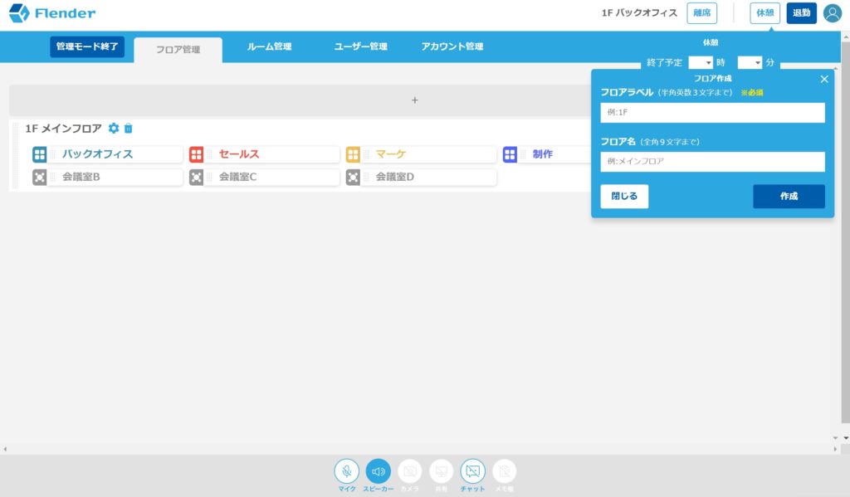Toggle the マイク microphone on
Image resolution: width=850 pixels, height=497 pixels.
tap(346, 473)
